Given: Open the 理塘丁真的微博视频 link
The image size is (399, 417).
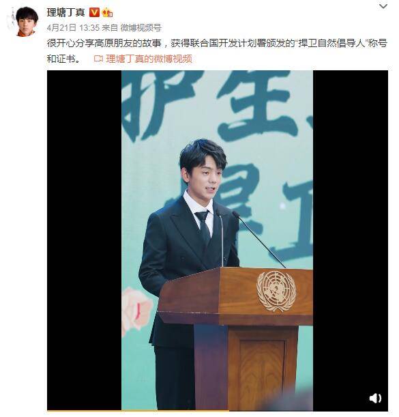Looking at the screenshot, I should 149,59.
